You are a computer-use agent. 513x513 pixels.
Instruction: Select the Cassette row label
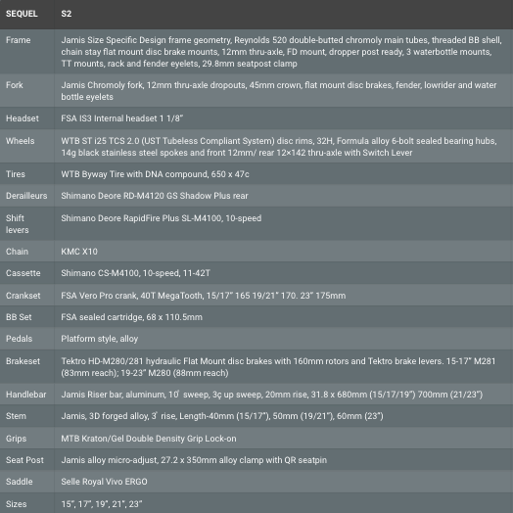click(x=23, y=273)
